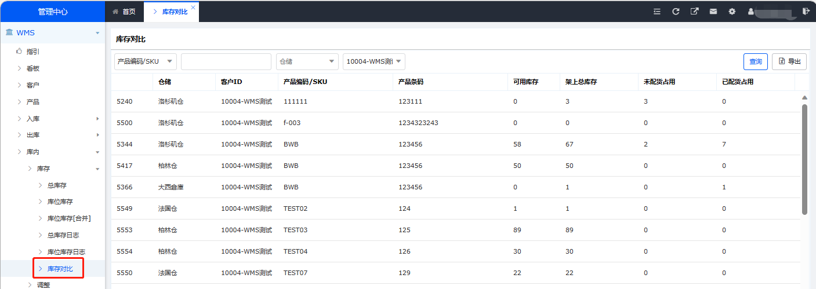Close the 库存对比 tab
Viewport: 816px width, 289px height.
coord(193,7)
